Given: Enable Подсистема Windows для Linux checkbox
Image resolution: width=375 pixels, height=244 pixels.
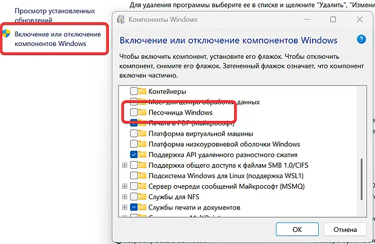Looking at the screenshot, I should [134, 176].
